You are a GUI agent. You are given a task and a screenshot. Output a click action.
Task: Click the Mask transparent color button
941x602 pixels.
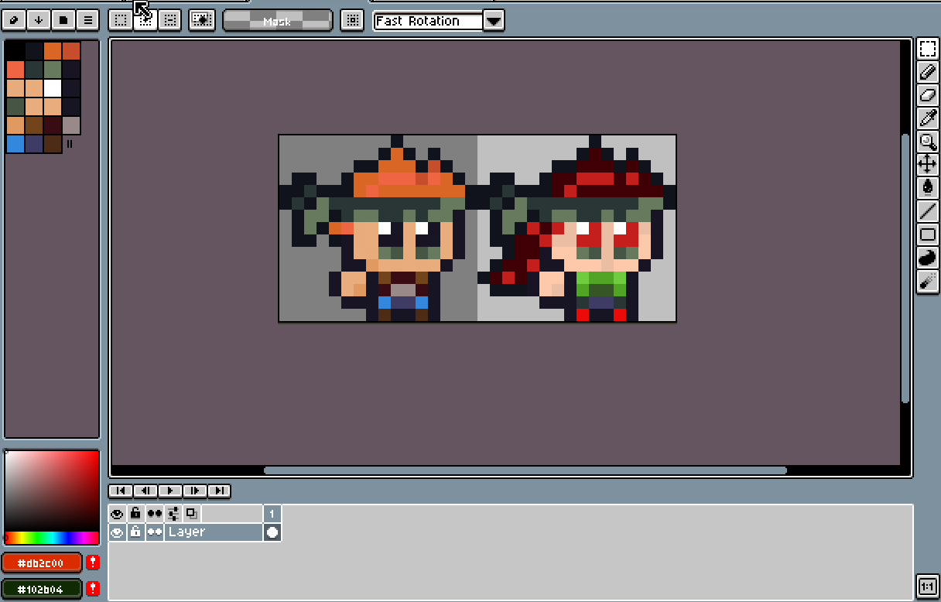[x=277, y=21]
